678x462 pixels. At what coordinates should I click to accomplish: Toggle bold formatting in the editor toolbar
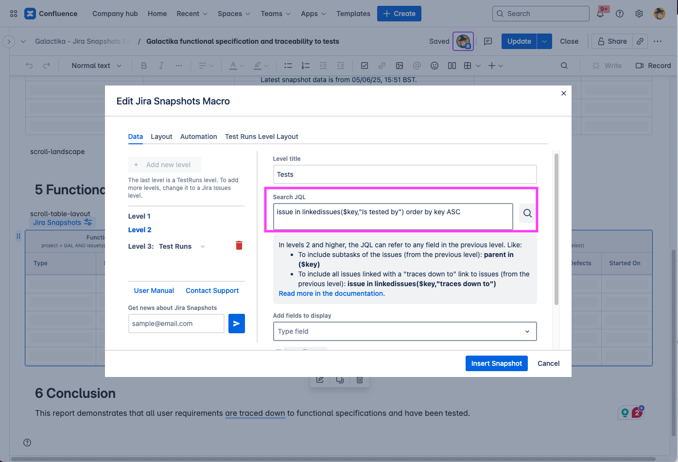point(144,65)
